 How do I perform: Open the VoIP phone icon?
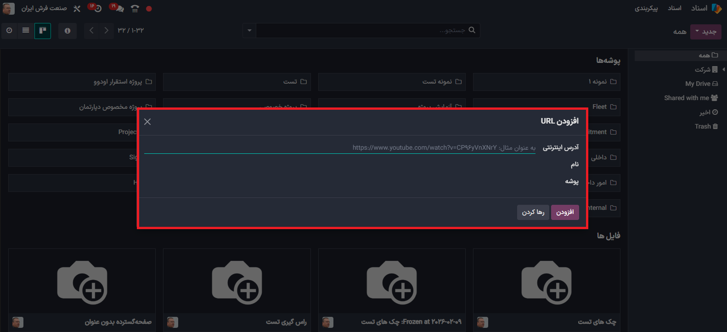tap(135, 9)
